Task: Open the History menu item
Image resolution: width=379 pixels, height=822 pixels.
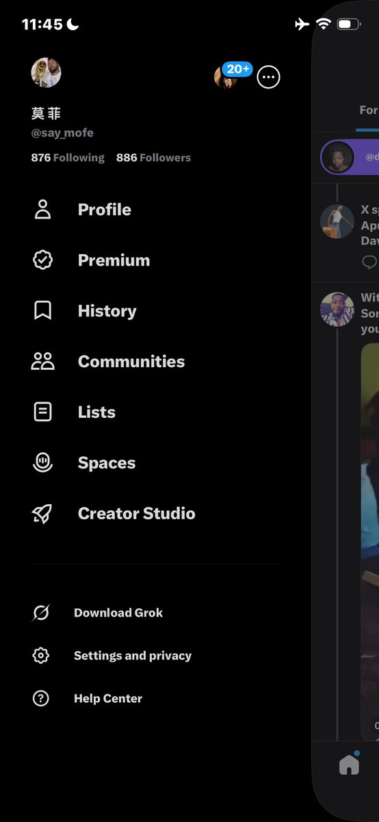Action: tap(155, 311)
